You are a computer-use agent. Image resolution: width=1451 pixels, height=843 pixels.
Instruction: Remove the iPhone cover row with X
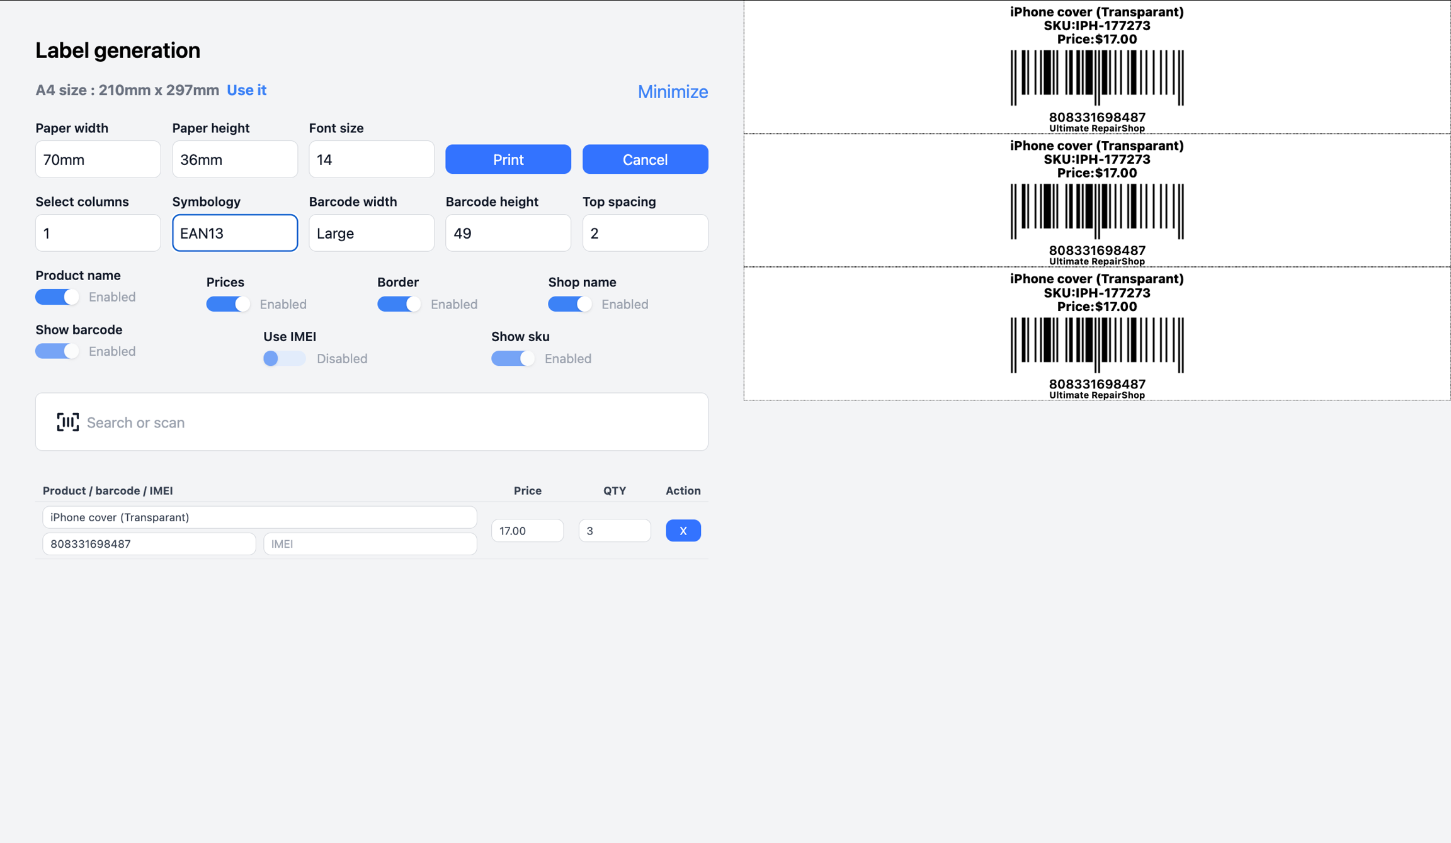click(x=683, y=531)
